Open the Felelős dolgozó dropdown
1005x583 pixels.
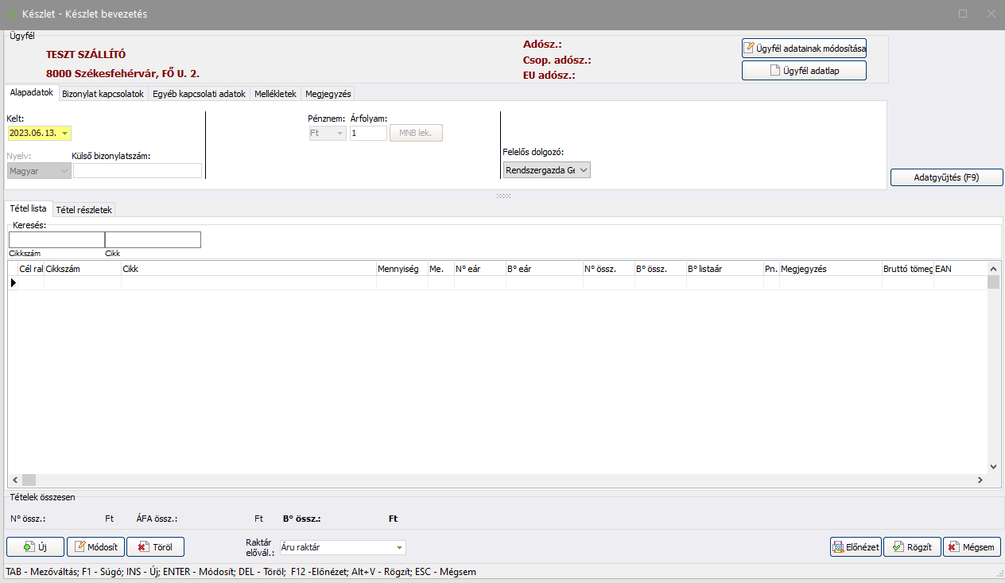click(584, 170)
